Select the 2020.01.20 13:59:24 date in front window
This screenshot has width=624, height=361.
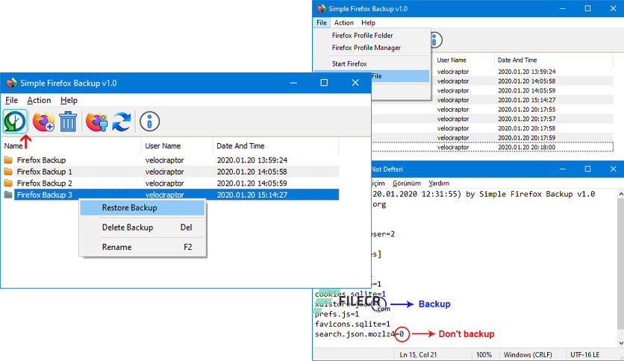252,160
